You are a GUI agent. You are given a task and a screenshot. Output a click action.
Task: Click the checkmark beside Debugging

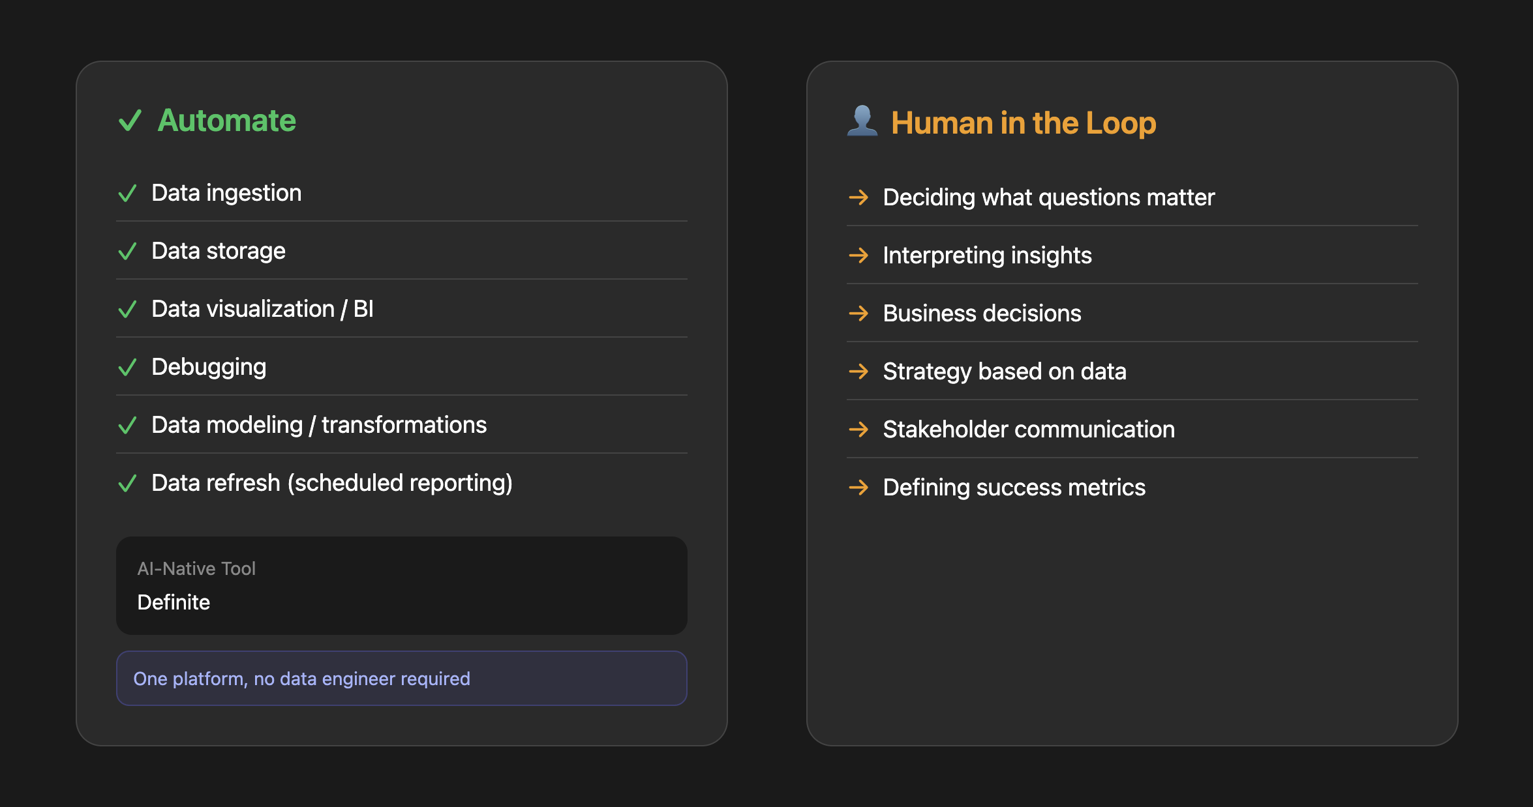point(128,366)
